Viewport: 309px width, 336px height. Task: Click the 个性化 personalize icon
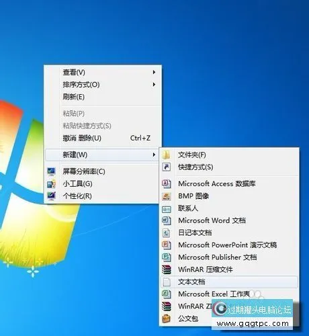pos(51,196)
